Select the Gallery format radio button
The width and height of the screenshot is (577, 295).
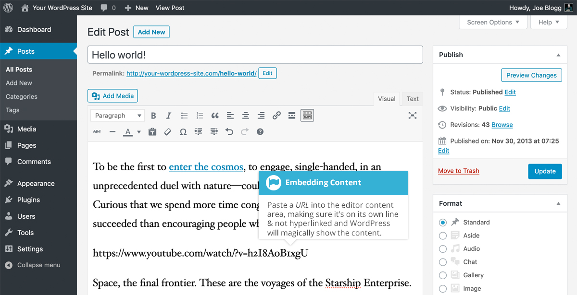point(443,275)
